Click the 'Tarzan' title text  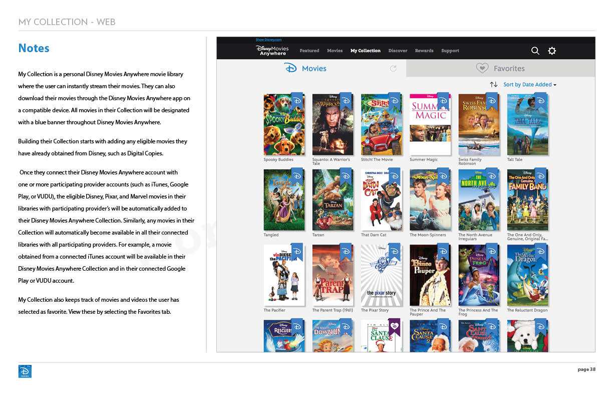[318, 235]
